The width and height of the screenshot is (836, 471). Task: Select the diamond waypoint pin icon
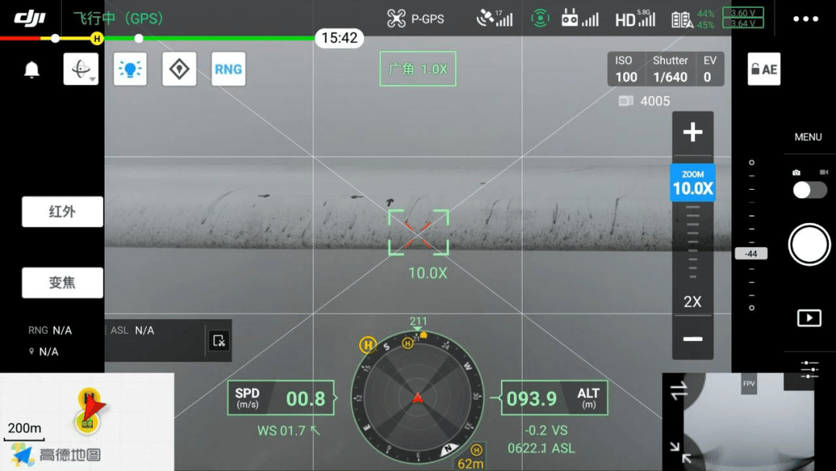[x=179, y=70]
